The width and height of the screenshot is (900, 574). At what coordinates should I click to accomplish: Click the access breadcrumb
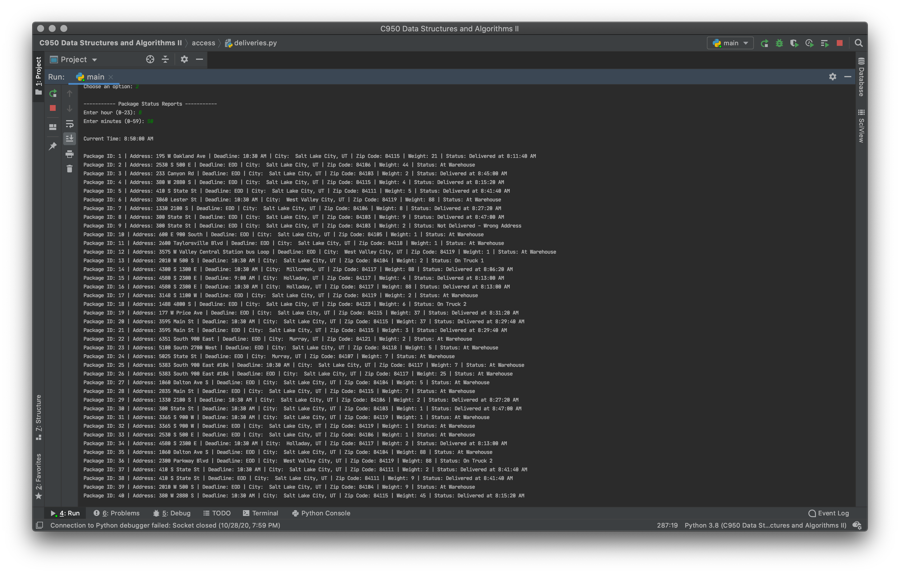(203, 43)
